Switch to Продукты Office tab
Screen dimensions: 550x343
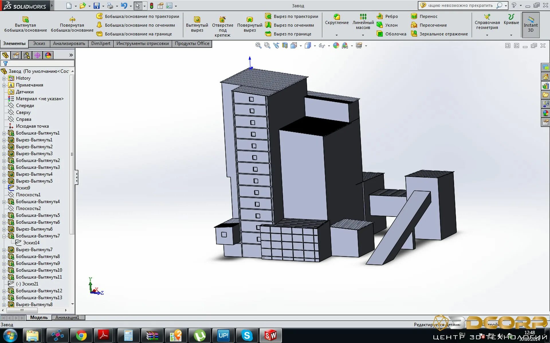(x=192, y=43)
